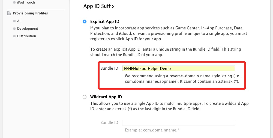The image size is (273, 138).
Task: Click the empty Wildcard Bundle ID field
Action: click(178, 122)
